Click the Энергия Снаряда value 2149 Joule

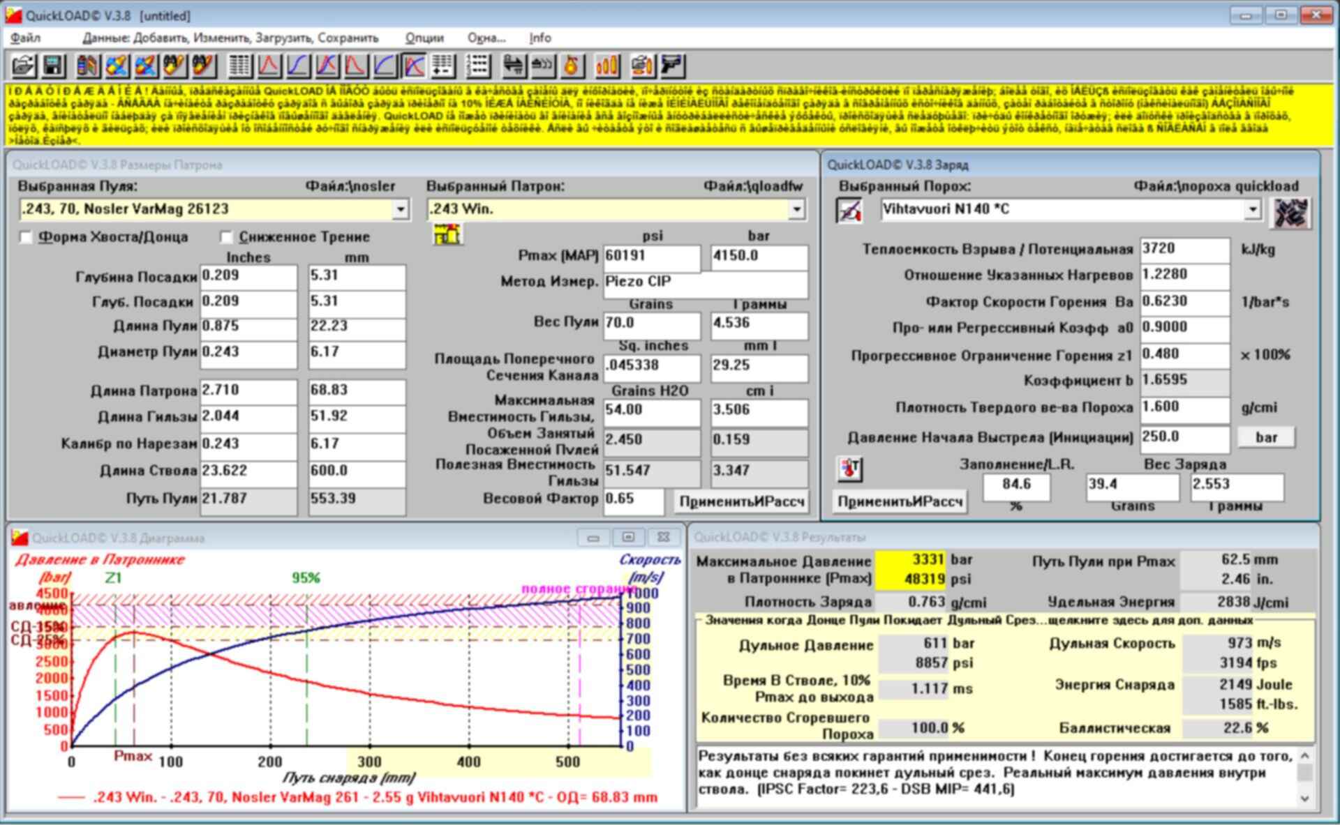[1217, 685]
